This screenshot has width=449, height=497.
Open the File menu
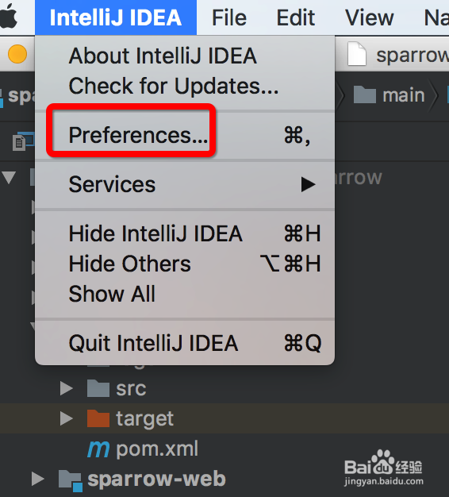229,17
